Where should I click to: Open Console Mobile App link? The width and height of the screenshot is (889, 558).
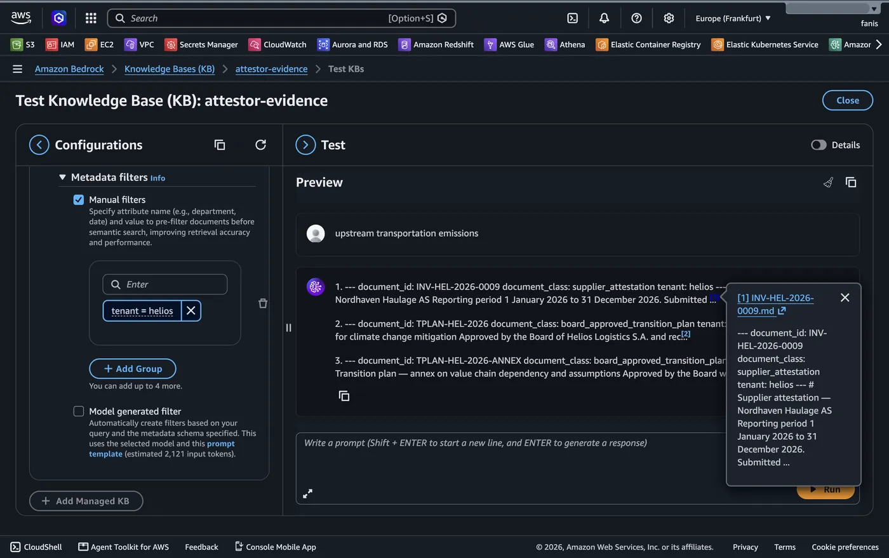276,547
